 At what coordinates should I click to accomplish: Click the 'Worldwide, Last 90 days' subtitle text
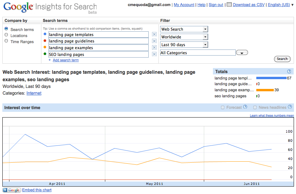[x=27, y=87]
